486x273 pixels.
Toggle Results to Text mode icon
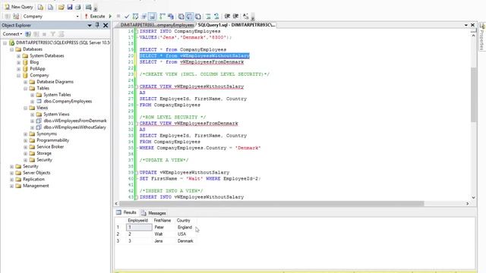click(181, 16)
